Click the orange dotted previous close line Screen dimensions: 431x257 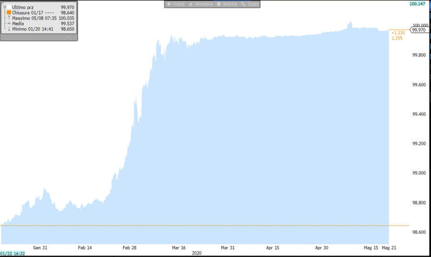pos(204,226)
